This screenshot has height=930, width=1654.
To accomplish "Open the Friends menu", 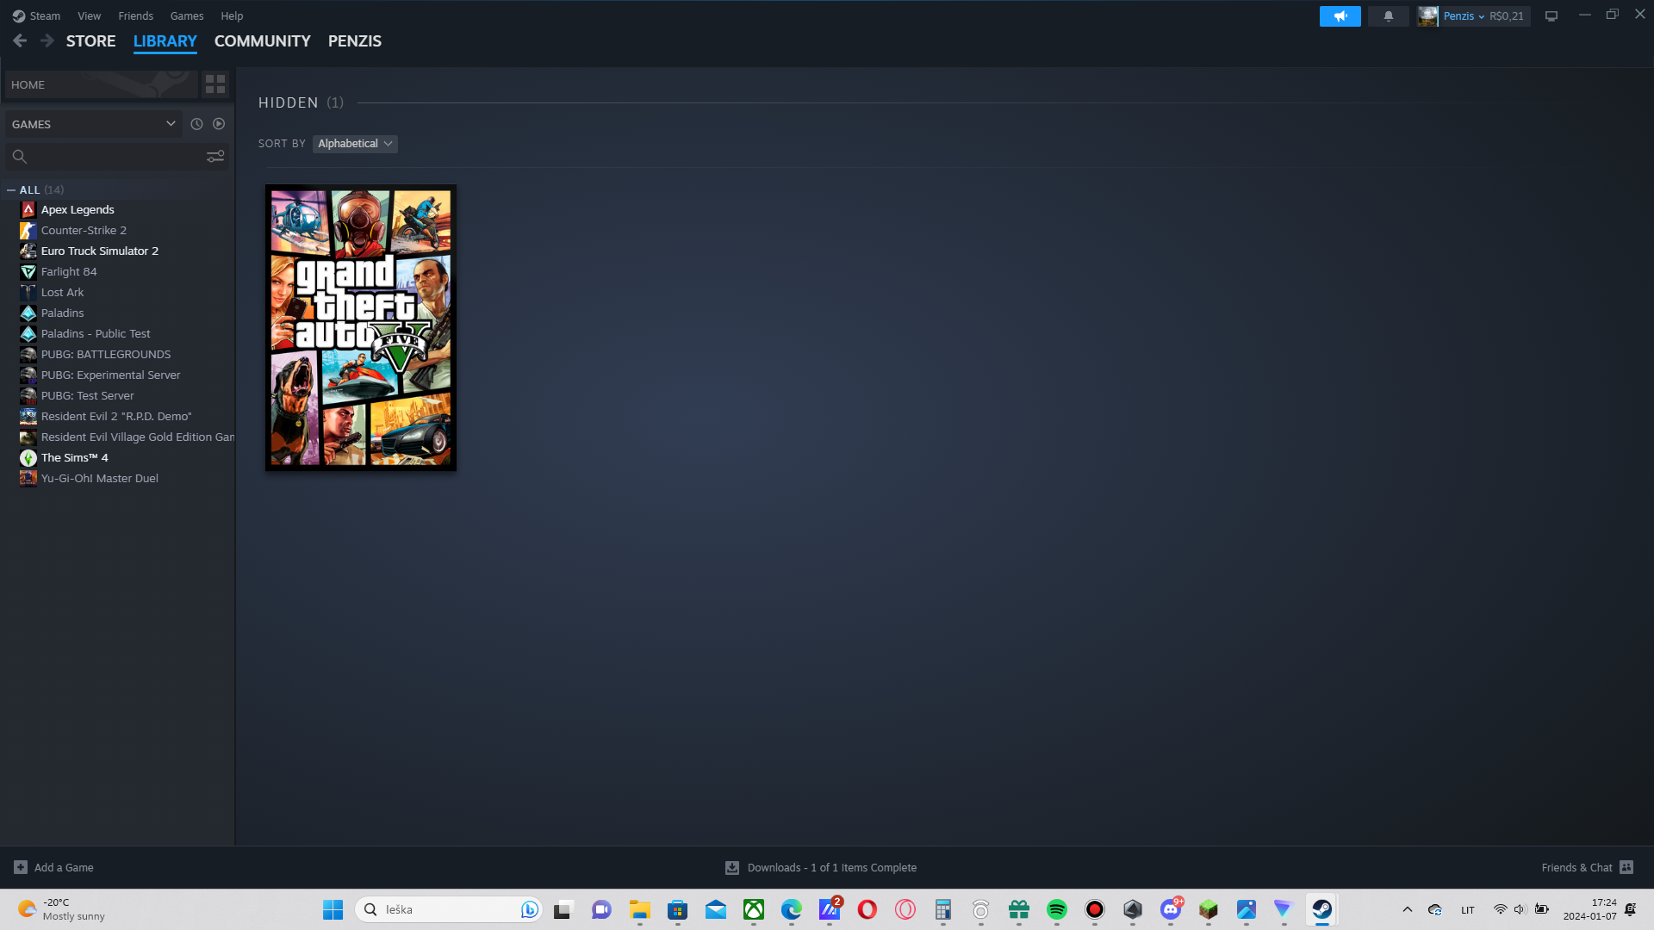I will pyautogui.click(x=135, y=15).
